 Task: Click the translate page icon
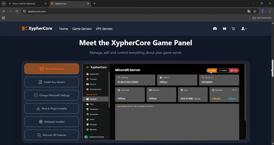(249, 11)
